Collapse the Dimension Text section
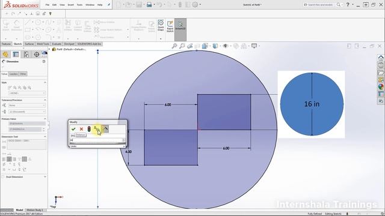Image resolution: width=385 pixels, height=216 pixels. [x=45, y=137]
